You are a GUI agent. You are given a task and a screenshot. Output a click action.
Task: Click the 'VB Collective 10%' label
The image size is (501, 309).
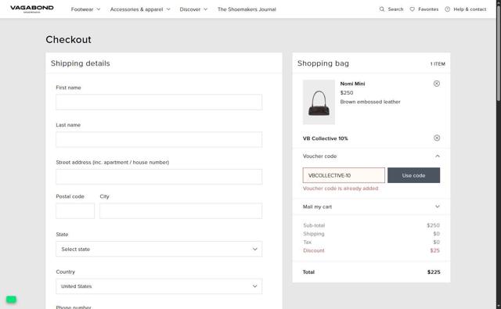coord(326,138)
